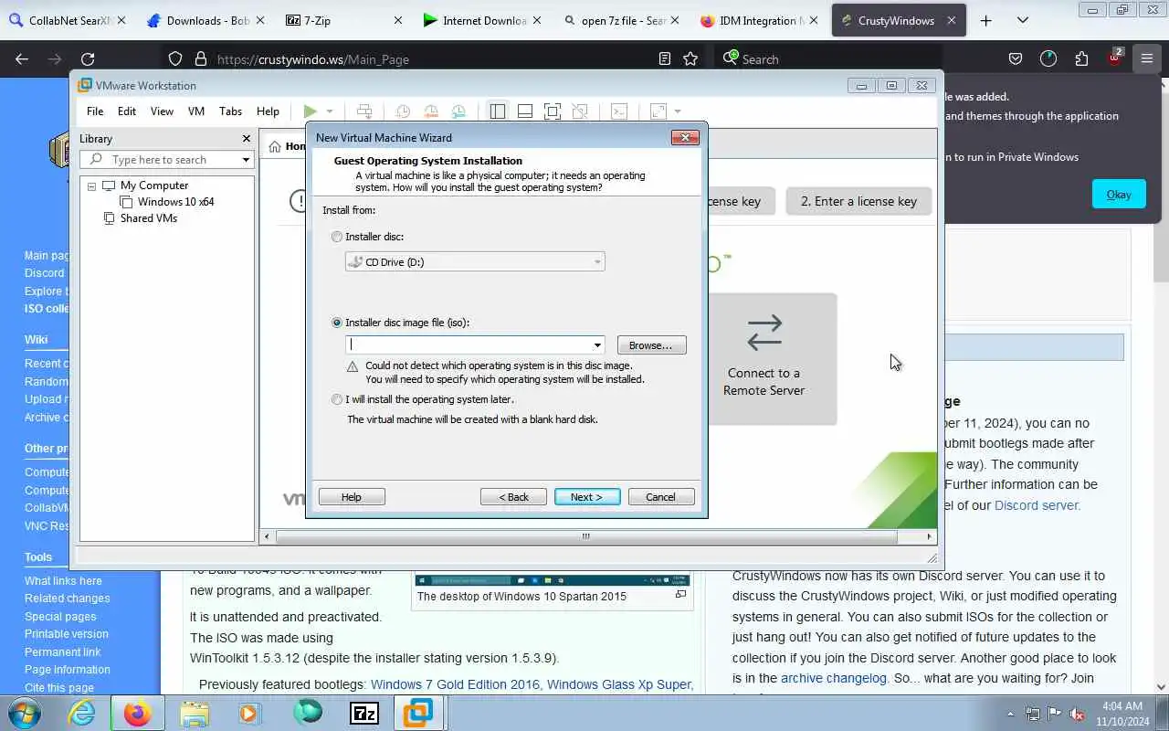Open the VMware View menu
The image size is (1169, 731).
[x=162, y=111]
